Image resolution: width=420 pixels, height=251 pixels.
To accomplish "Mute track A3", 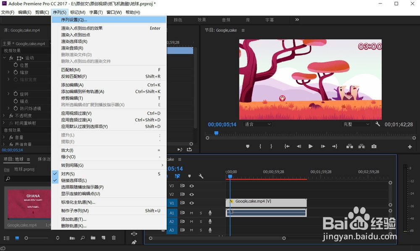I will click(x=192, y=230).
